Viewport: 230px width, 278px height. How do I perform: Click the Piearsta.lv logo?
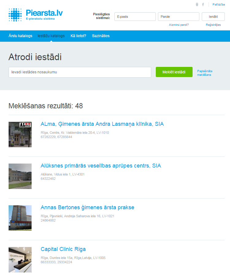click(36, 15)
